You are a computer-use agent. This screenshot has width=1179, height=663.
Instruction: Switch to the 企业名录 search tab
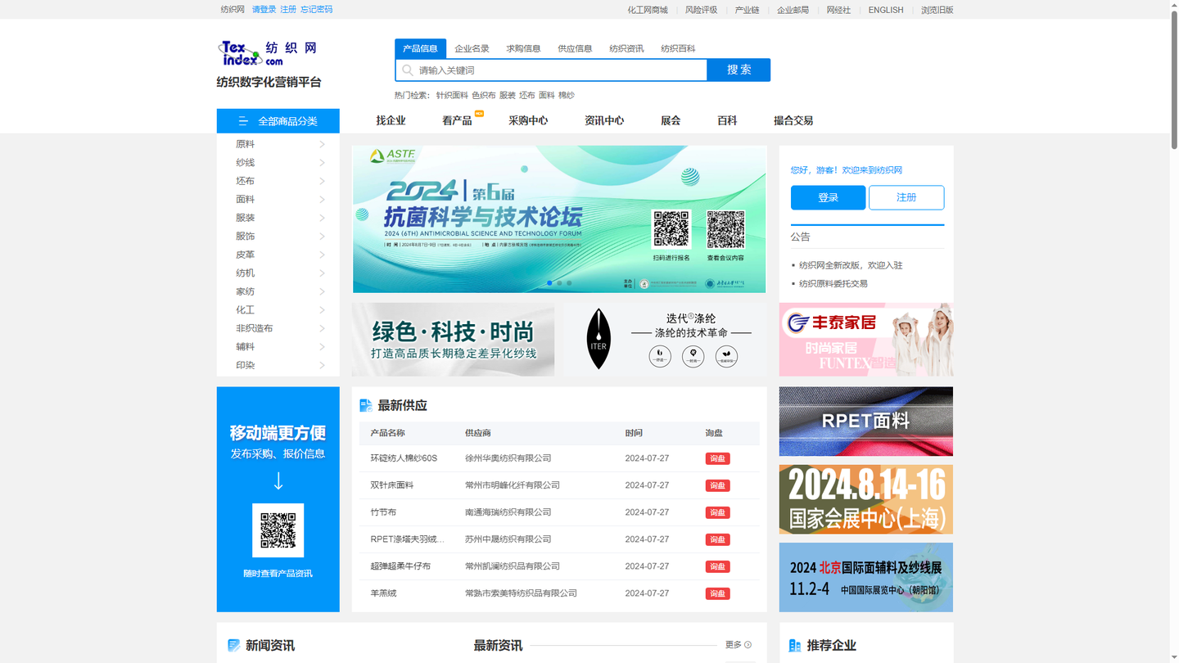472,48
